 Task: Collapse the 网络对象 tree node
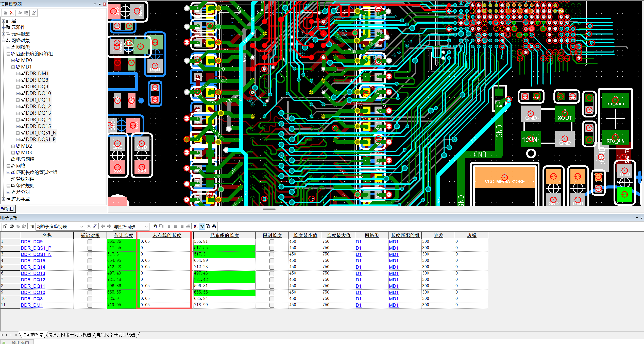[3, 41]
